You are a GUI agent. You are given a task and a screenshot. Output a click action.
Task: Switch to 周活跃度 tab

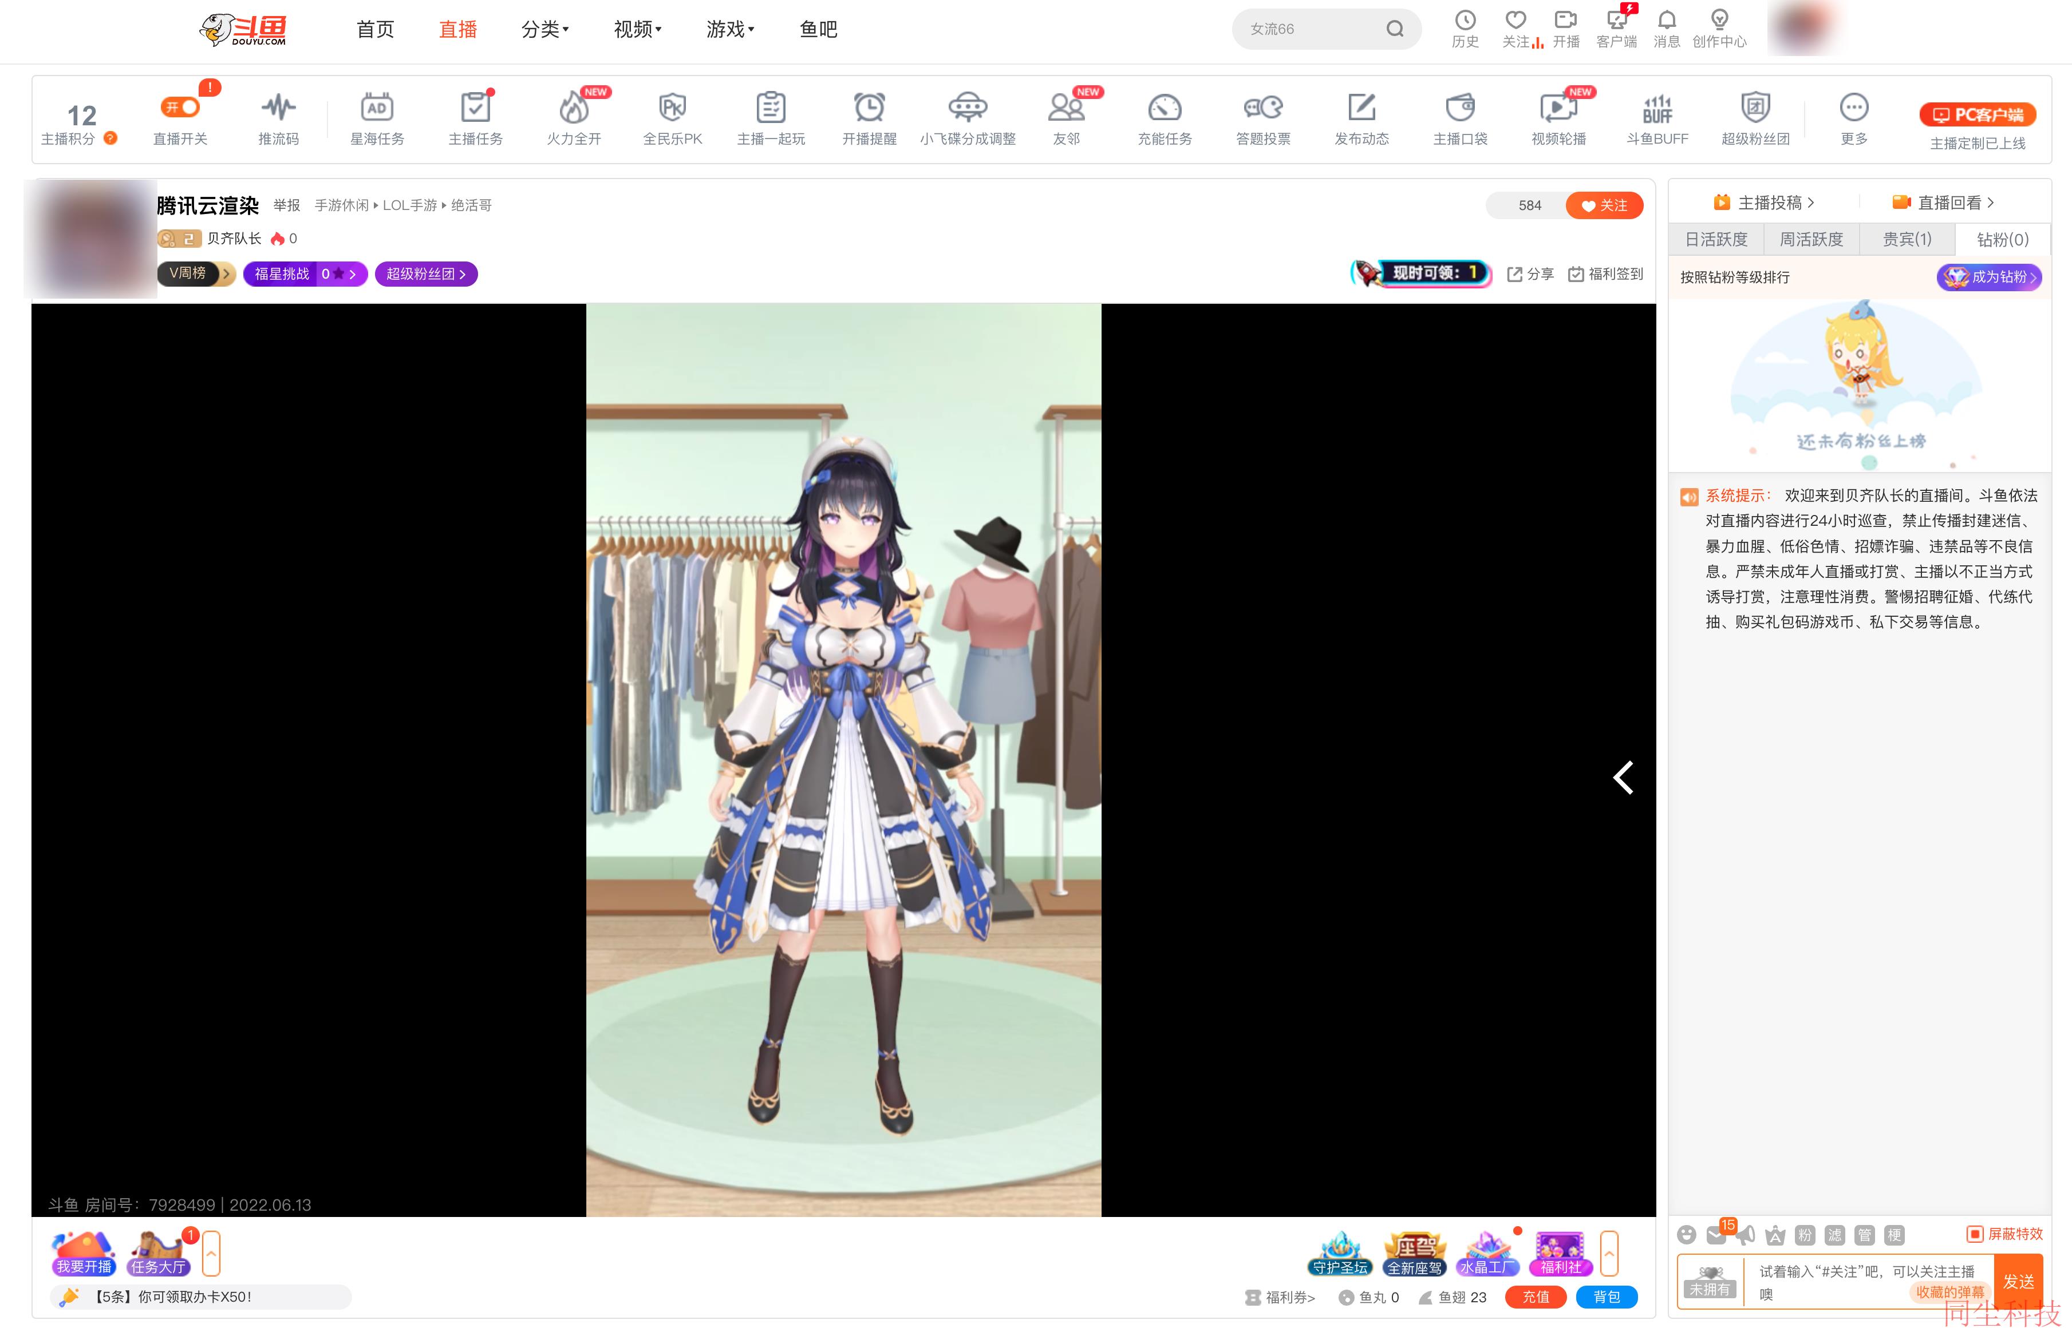[1811, 239]
